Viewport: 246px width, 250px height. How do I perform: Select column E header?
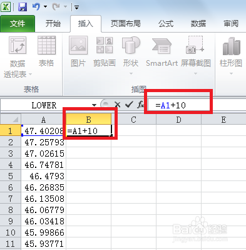click(x=223, y=120)
